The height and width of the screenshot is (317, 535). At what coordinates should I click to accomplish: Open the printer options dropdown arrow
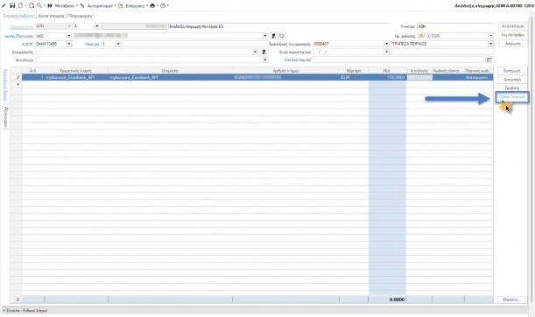click(x=158, y=6)
